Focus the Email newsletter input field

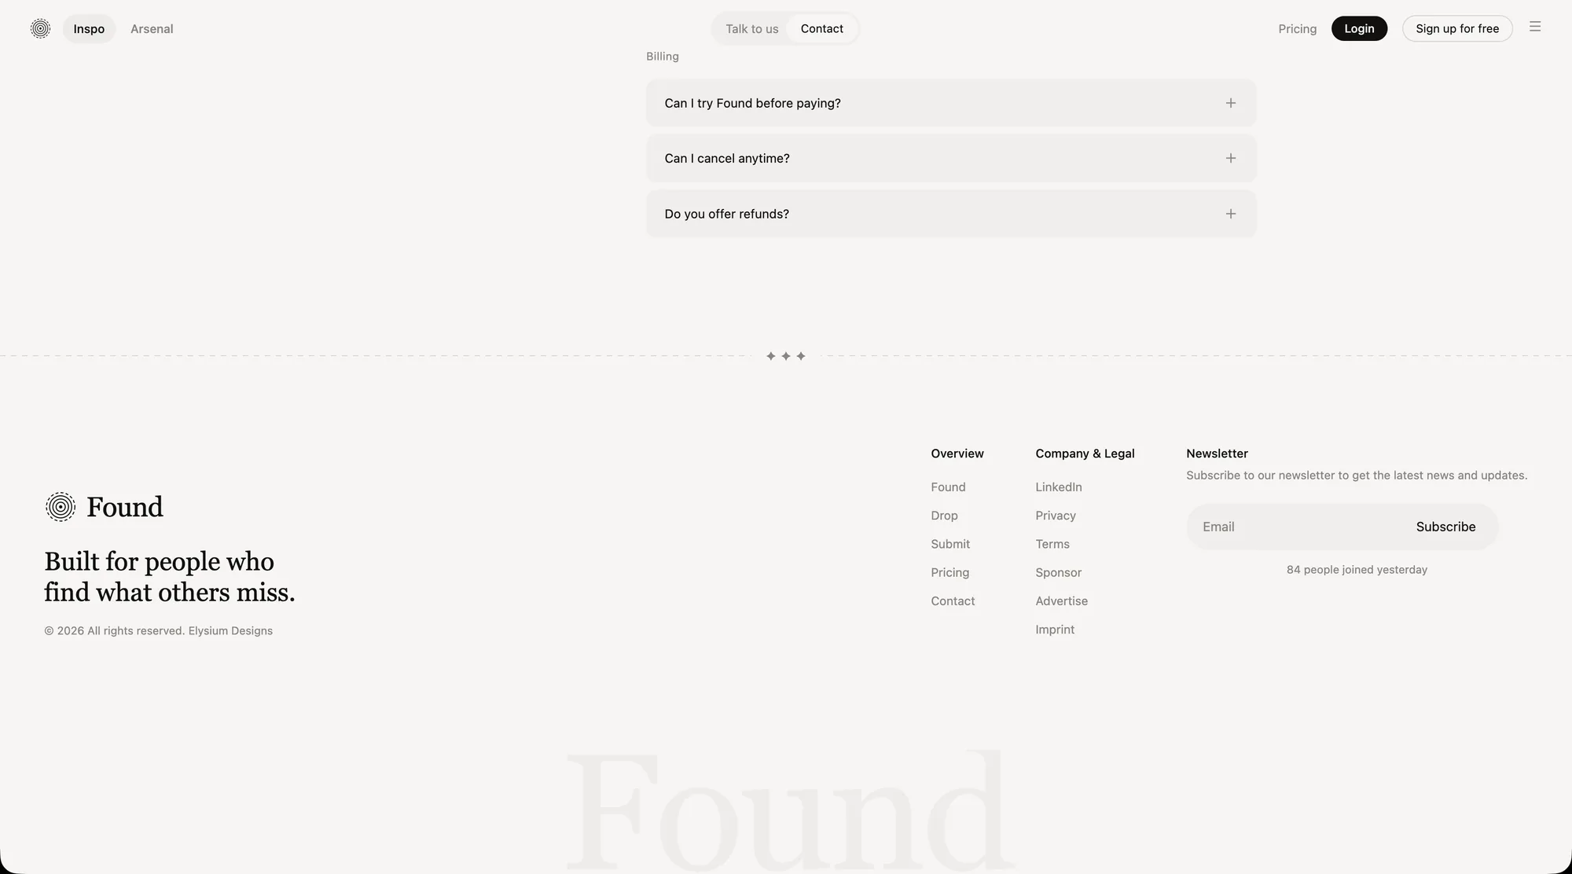click(1297, 527)
